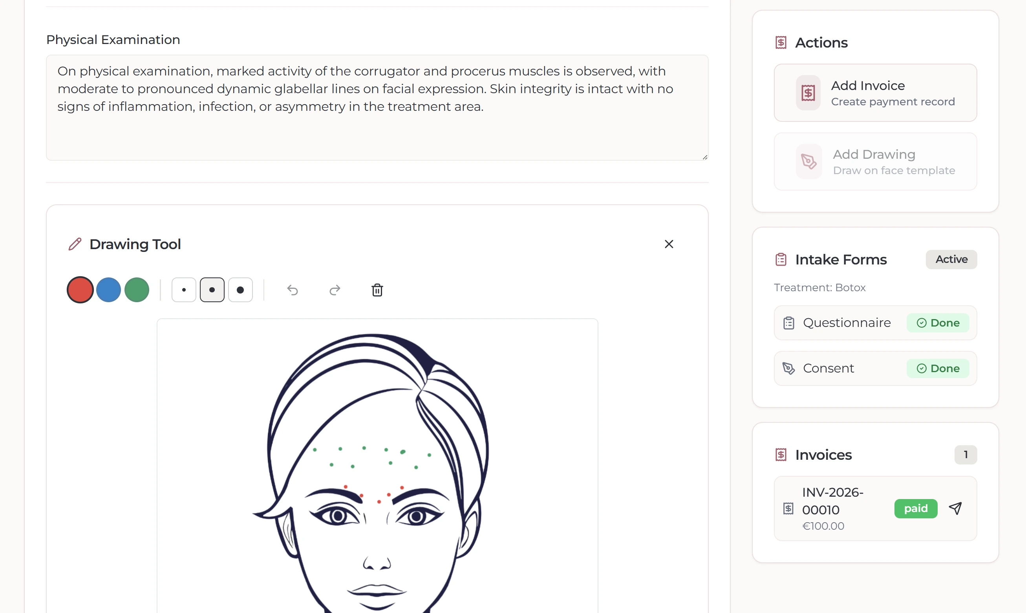The width and height of the screenshot is (1026, 613).
Task: Undo the last drawing stroke
Action: pos(293,290)
